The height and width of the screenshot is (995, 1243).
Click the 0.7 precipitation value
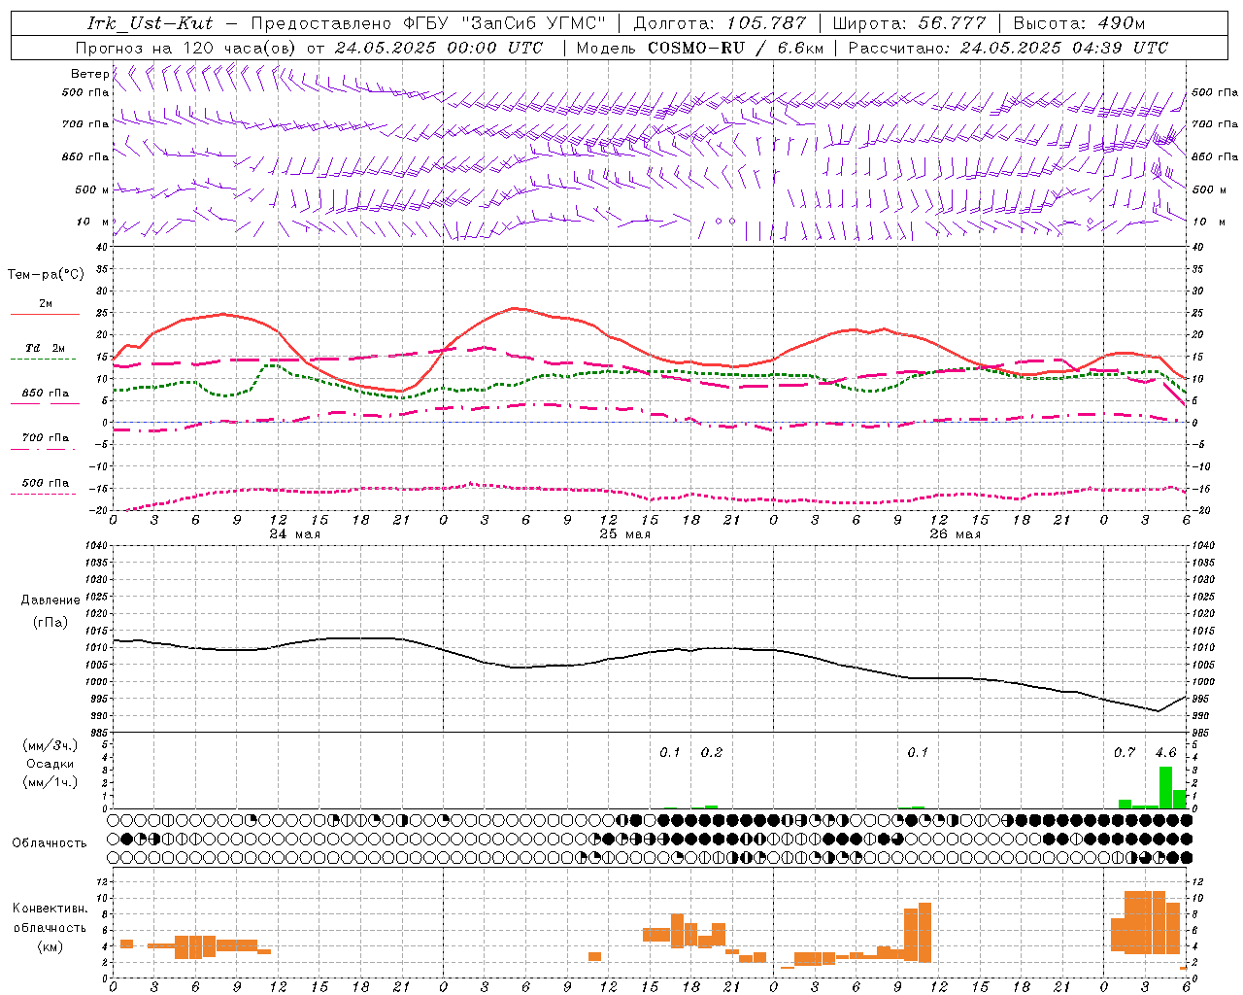(x=1125, y=753)
